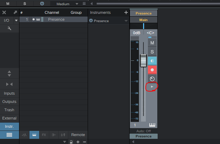This screenshot has width=220, height=144.
Task: Solo the Presence channel strip
Action: coord(152,52)
